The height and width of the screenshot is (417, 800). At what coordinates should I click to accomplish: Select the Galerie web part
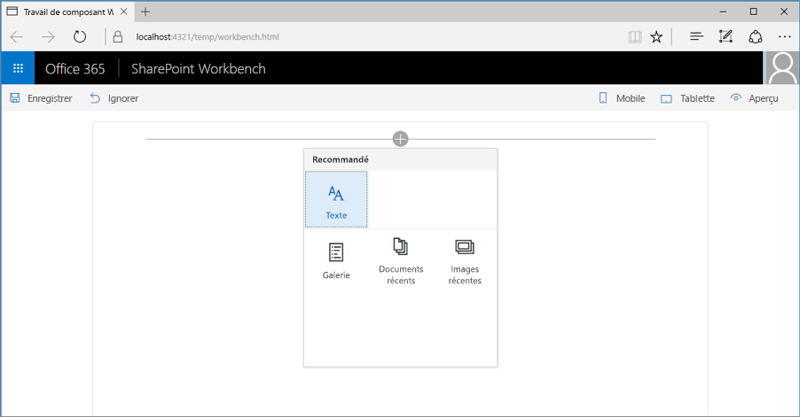coord(336,260)
